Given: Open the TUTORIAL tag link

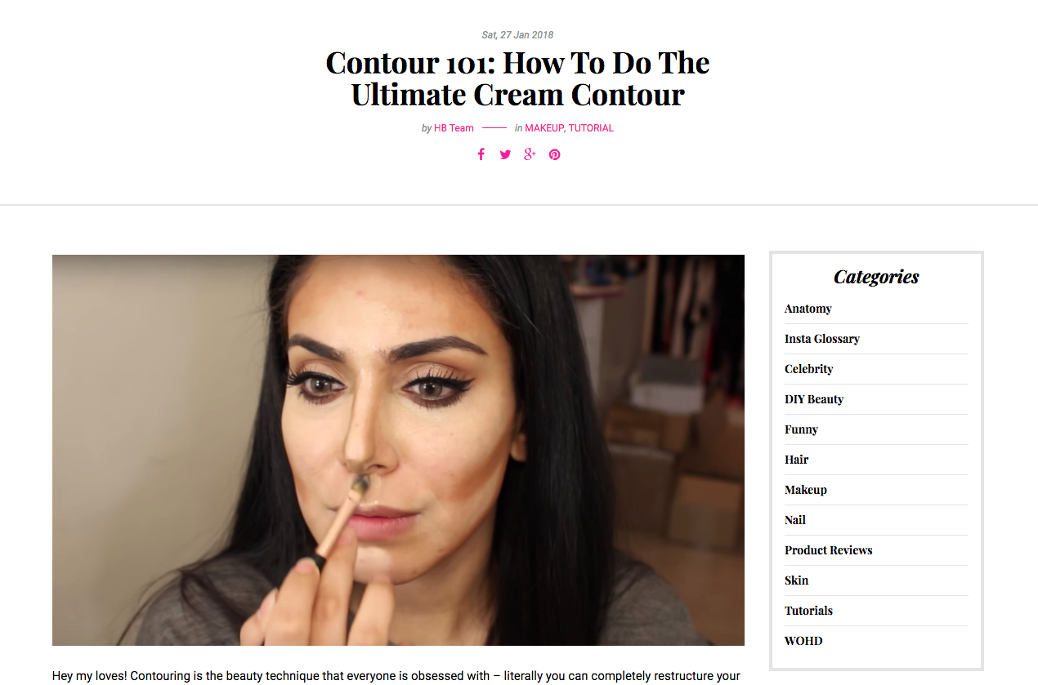Looking at the screenshot, I should tap(591, 128).
